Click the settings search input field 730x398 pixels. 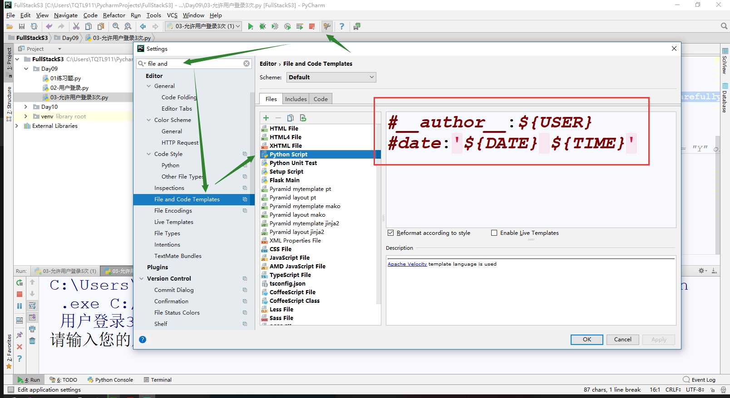194,63
